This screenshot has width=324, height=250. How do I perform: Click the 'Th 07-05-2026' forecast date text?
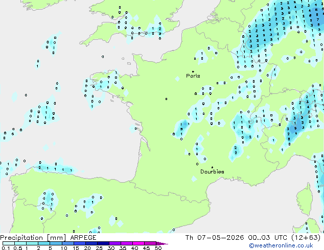pos(215,238)
